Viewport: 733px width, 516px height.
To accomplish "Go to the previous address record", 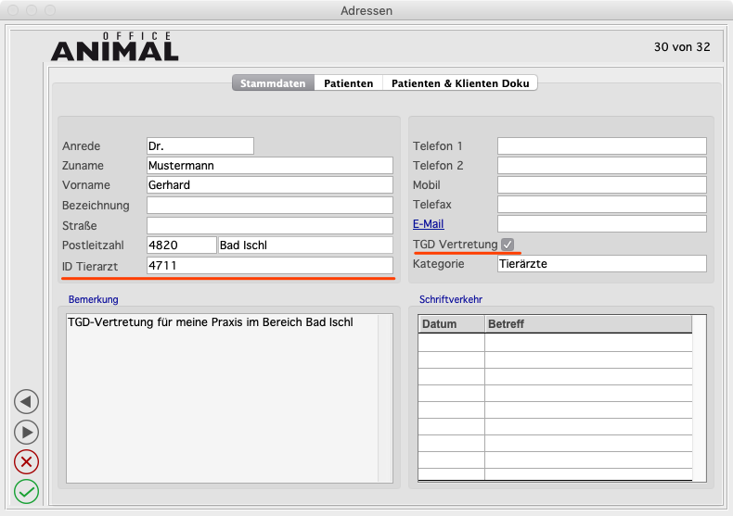I will pos(27,401).
